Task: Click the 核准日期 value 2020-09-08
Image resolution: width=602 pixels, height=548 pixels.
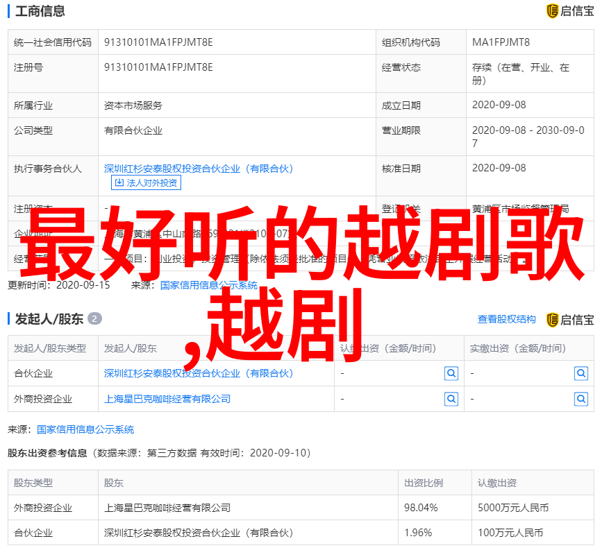Action: pyautogui.click(x=499, y=168)
